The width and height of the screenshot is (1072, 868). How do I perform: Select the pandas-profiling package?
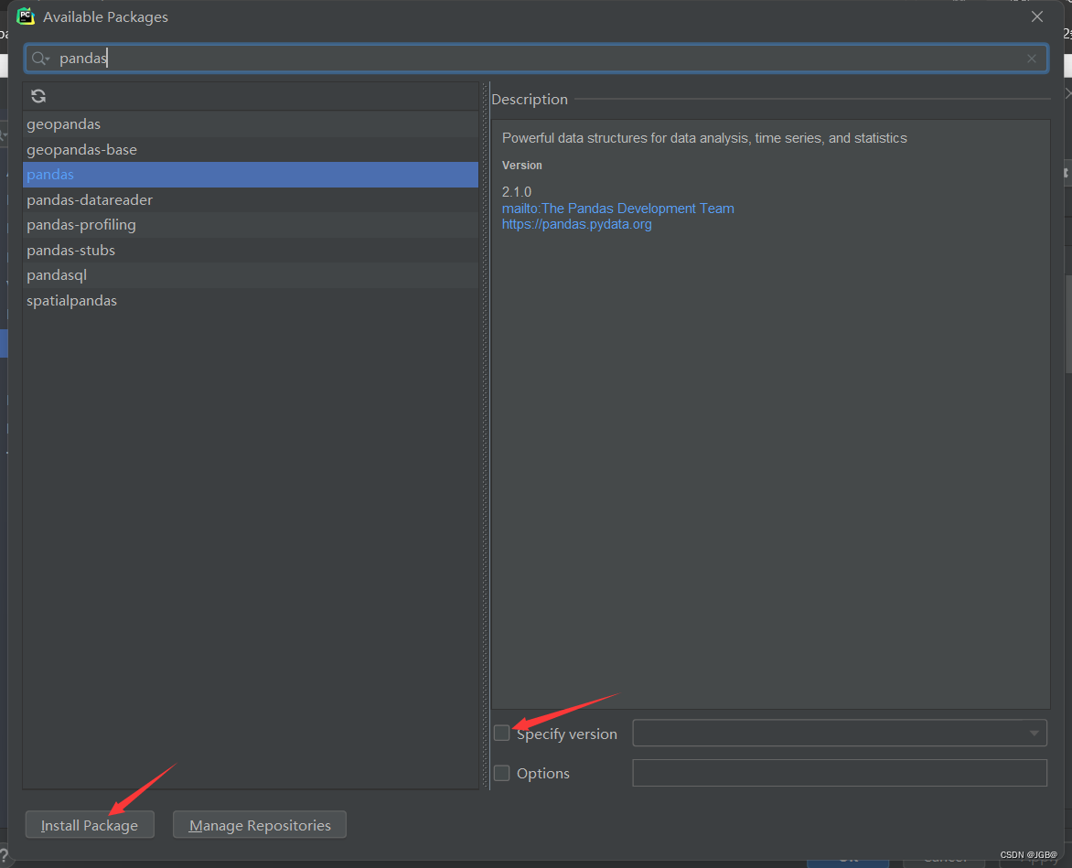tap(251, 225)
